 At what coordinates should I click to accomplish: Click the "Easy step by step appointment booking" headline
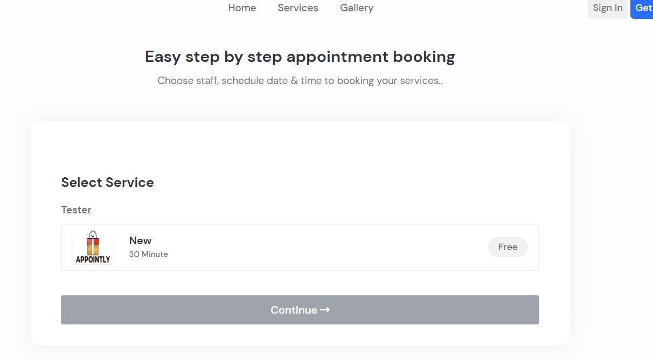[300, 57]
